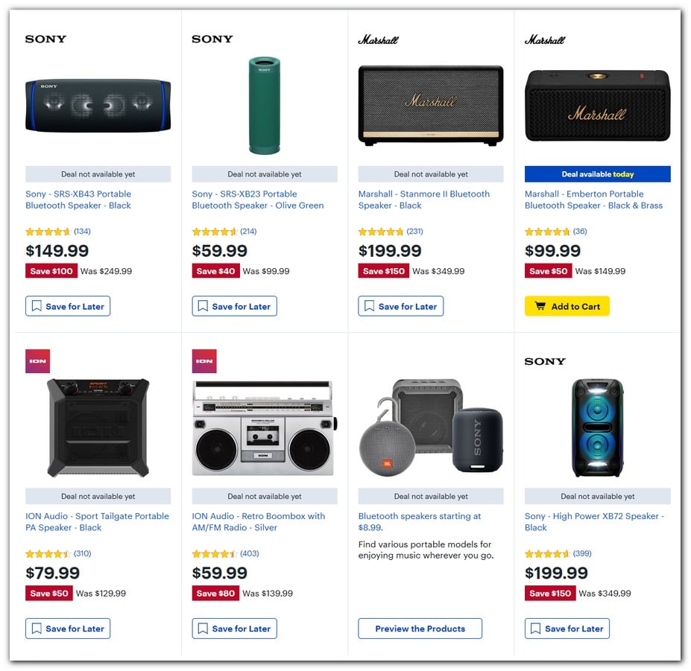Screen dimensions: 691x671
Task: Click the bookmark icon on Marshall Stanmore II card
Action: (368, 305)
